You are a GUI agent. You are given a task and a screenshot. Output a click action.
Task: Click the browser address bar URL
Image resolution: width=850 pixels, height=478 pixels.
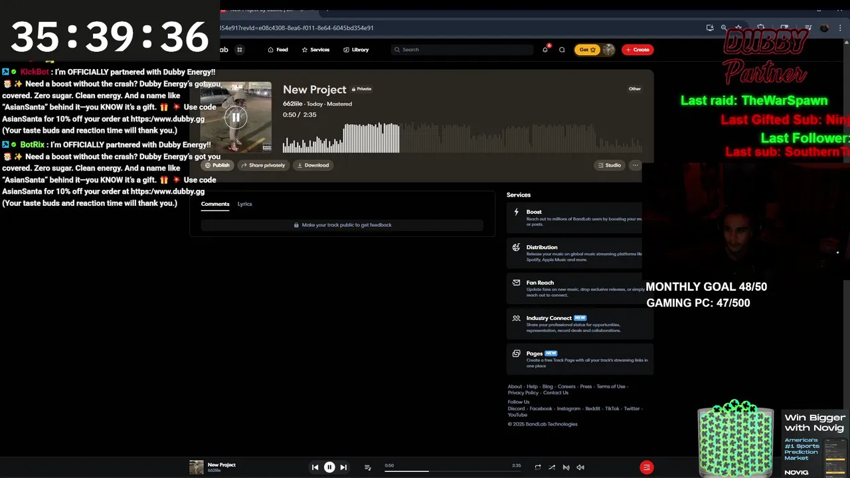[x=296, y=28]
